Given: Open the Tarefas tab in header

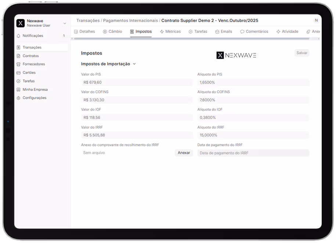Looking at the screenshot, I should tap(198, 32).
